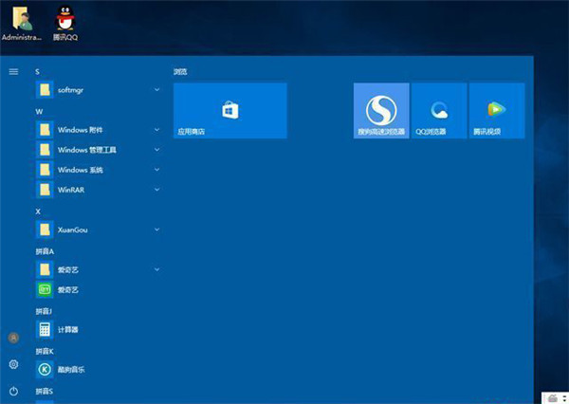Screen dimensions: 569x404
Task: Click the 拼音A group header
Action: pos(45,251)
